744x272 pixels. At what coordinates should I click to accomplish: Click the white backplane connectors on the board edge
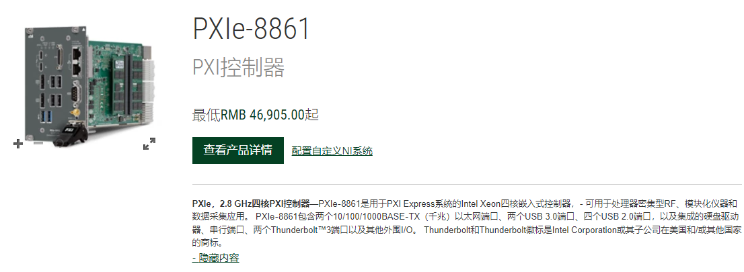(150, 88)
